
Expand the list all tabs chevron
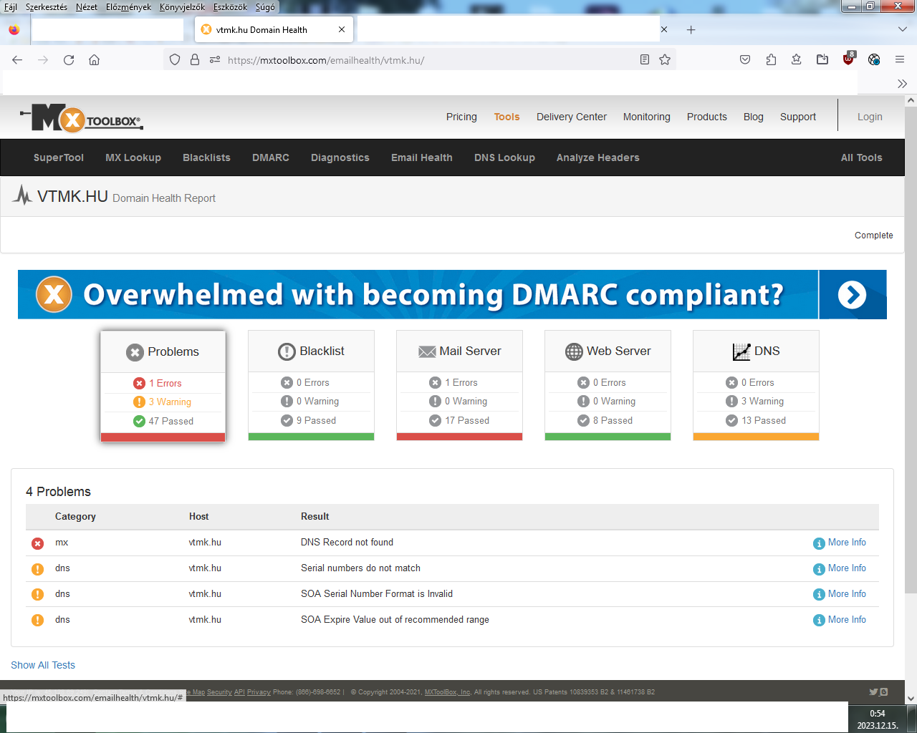[903, 30]
